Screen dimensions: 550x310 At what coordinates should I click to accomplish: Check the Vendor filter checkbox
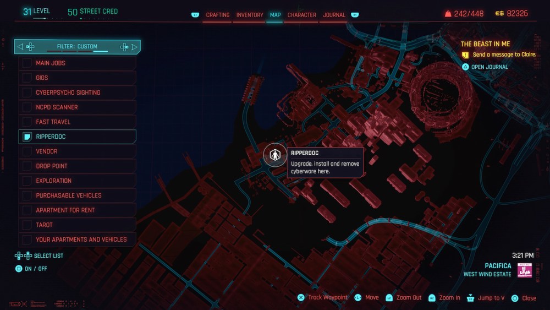27,151
